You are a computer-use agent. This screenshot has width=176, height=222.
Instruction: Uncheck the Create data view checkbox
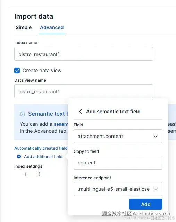tap(17, 71)
